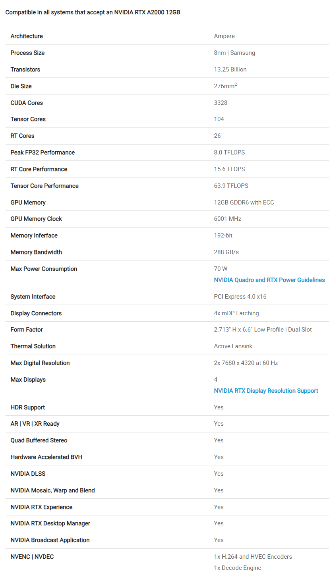Click the Active Fansink thermal solution value
329x575 pixels.
coord(233,346)
